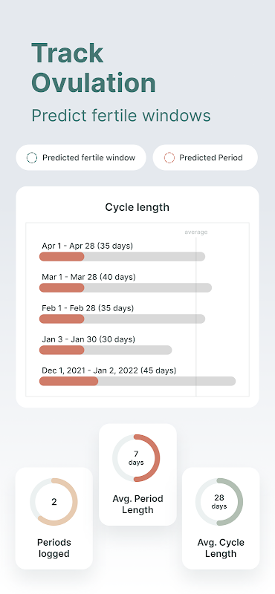Viewport: 275px width, 594px height.
Task: Click the Track Ovulation heading
Action: [x=94, y=68]
